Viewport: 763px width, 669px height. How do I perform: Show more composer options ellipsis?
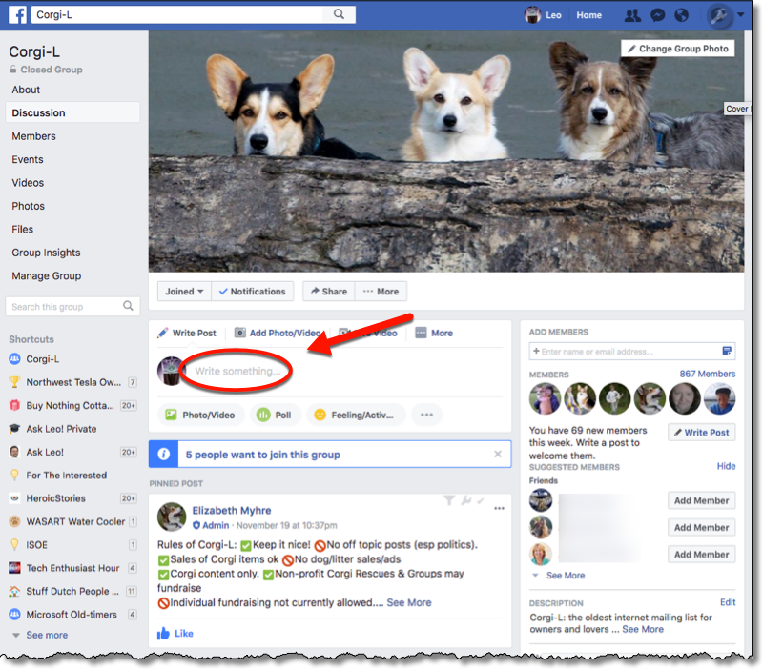(426, 415)
